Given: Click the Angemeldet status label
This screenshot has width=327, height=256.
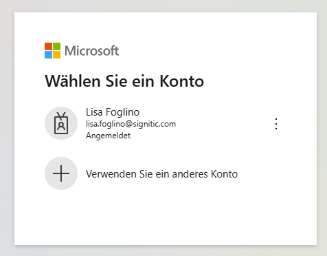Looking at the screenshot, I should tap(108, 136).
